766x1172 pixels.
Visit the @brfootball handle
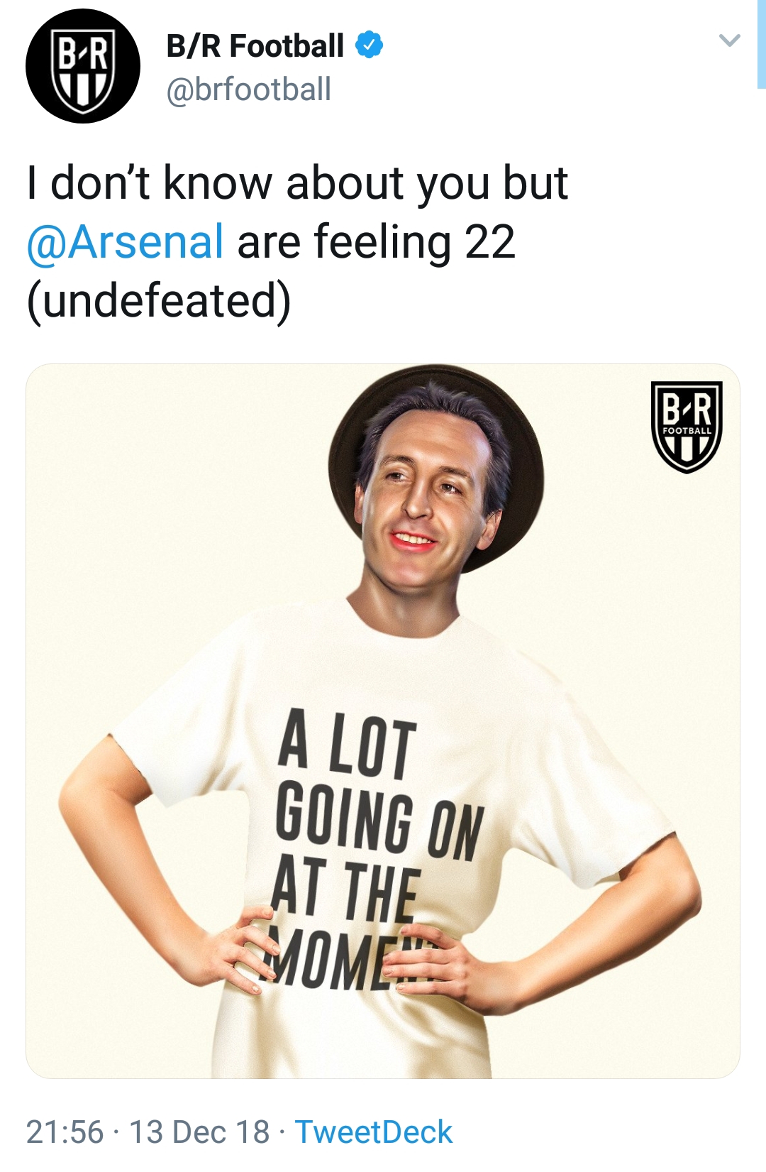coord(248,90)
